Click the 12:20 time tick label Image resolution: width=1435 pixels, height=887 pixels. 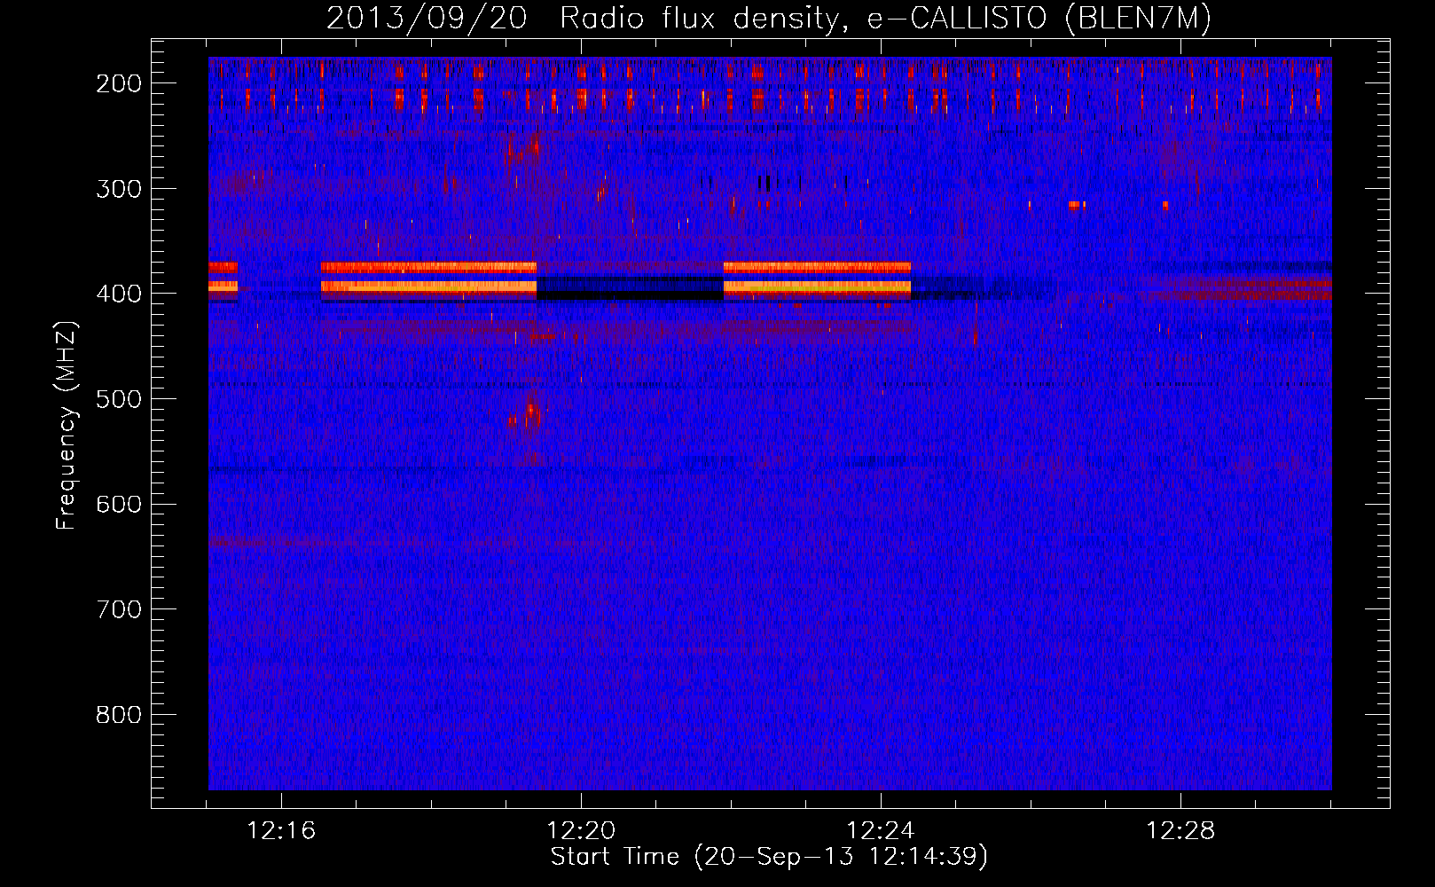click(581, 831)
